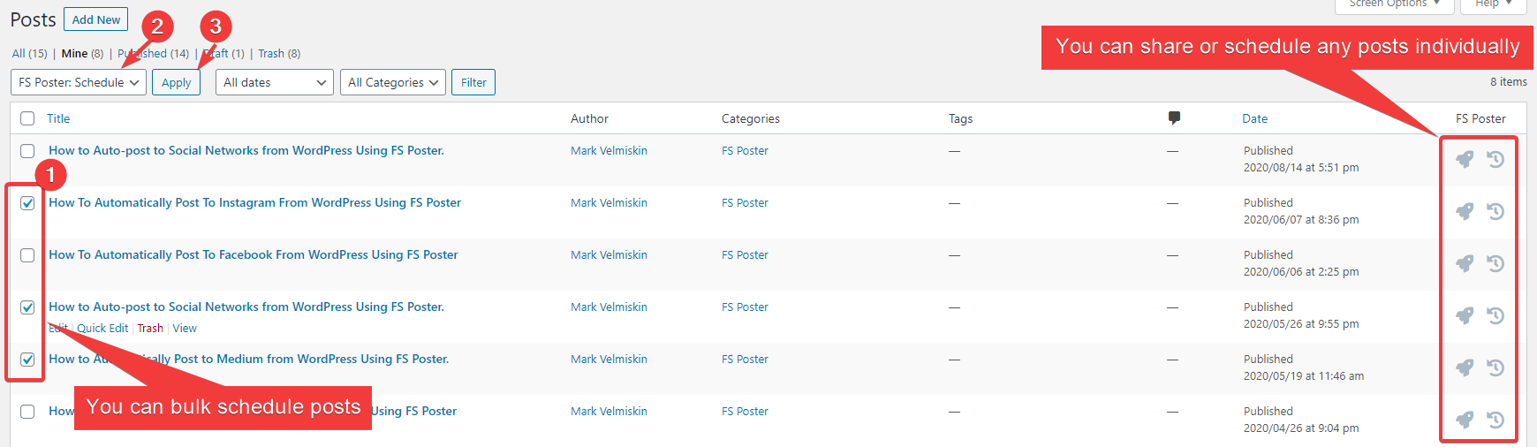Open the bulk actions FS Poster: Schedule dropdown
1537x447 pixels.
coord(79,82)
